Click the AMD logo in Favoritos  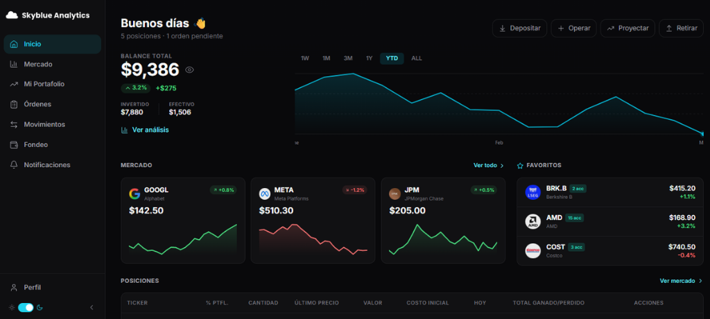533,222
